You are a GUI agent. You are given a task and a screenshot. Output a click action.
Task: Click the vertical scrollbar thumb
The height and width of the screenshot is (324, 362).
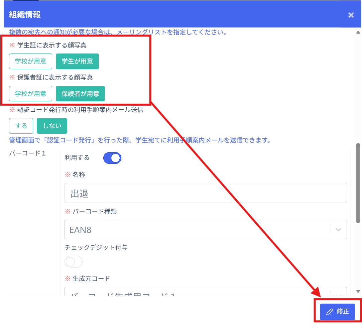pyautogui.click(x=358, y=183)
